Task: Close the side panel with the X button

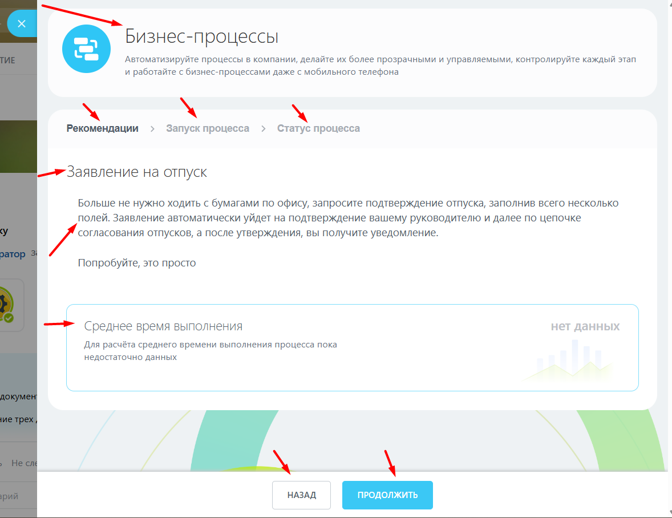Action: point(22,24)
